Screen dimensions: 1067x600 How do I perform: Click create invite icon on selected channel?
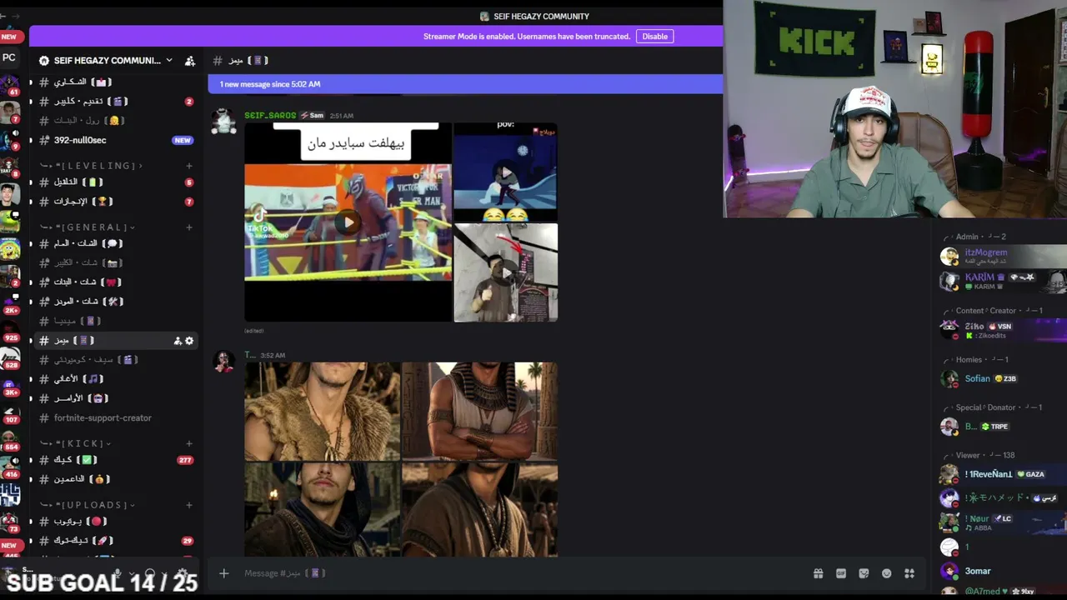pos(178,341)
